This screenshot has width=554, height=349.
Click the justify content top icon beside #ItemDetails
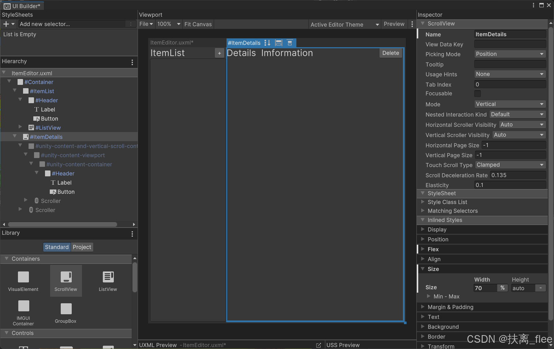290,43
